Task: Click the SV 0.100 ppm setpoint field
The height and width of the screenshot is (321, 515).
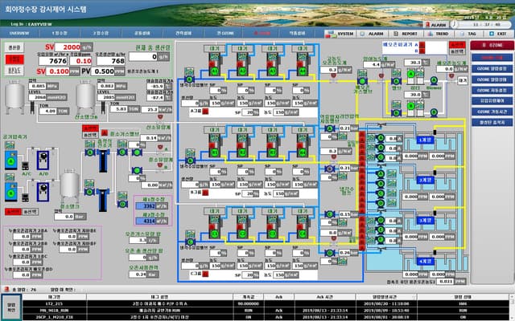Action: [57, 71]
